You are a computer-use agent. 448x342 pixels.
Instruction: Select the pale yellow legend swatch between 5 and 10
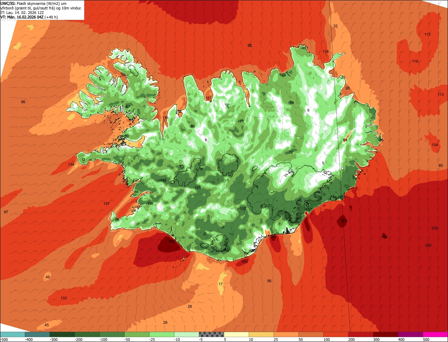236,334
